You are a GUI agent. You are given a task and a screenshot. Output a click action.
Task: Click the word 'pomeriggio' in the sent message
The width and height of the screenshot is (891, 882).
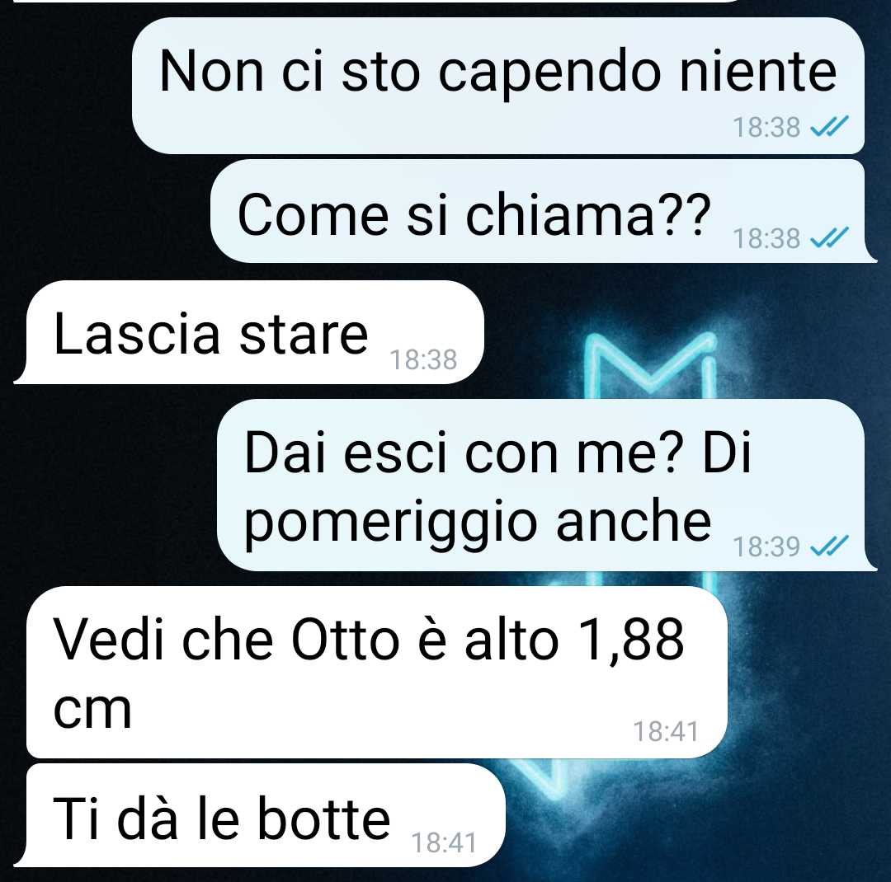point(392,521)
